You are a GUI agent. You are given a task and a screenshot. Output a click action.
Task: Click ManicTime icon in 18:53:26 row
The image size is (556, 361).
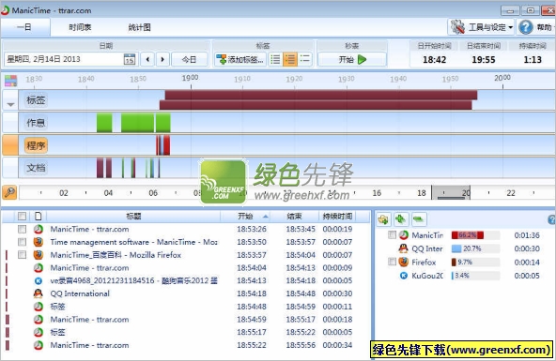point(39,229)
